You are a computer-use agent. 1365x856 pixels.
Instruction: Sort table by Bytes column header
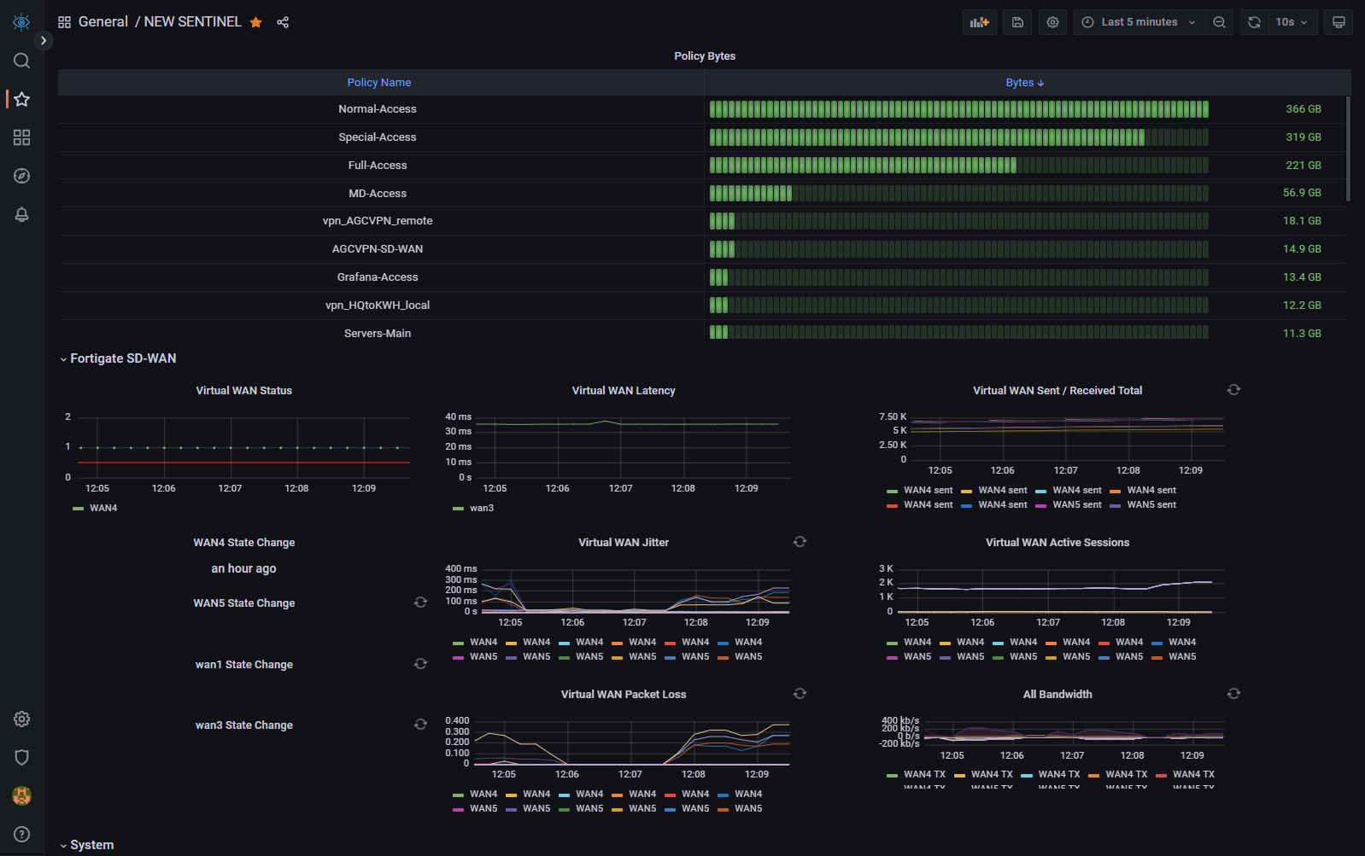click(x=1023, y=83)
